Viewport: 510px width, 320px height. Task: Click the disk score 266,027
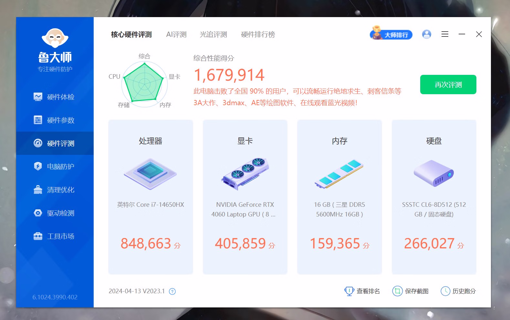[x=429, y=244]
